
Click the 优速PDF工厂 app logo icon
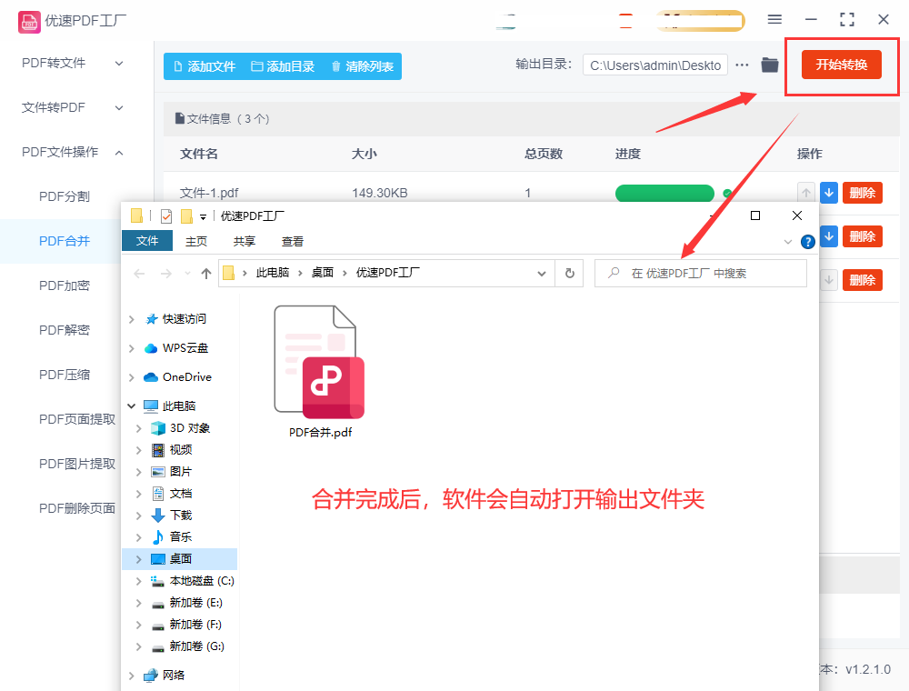(29, 22)
